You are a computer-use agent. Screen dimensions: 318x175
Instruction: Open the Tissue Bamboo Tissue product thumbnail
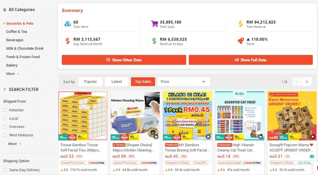(x=83, y=116)
